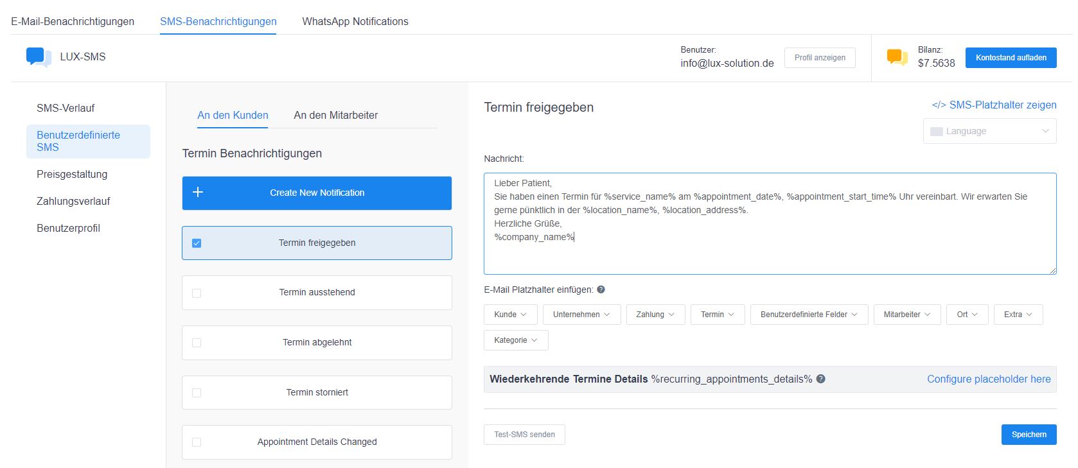Click the flag icon in Language selector
This screenshot has width=1078, height=468.
coord(936,132)
